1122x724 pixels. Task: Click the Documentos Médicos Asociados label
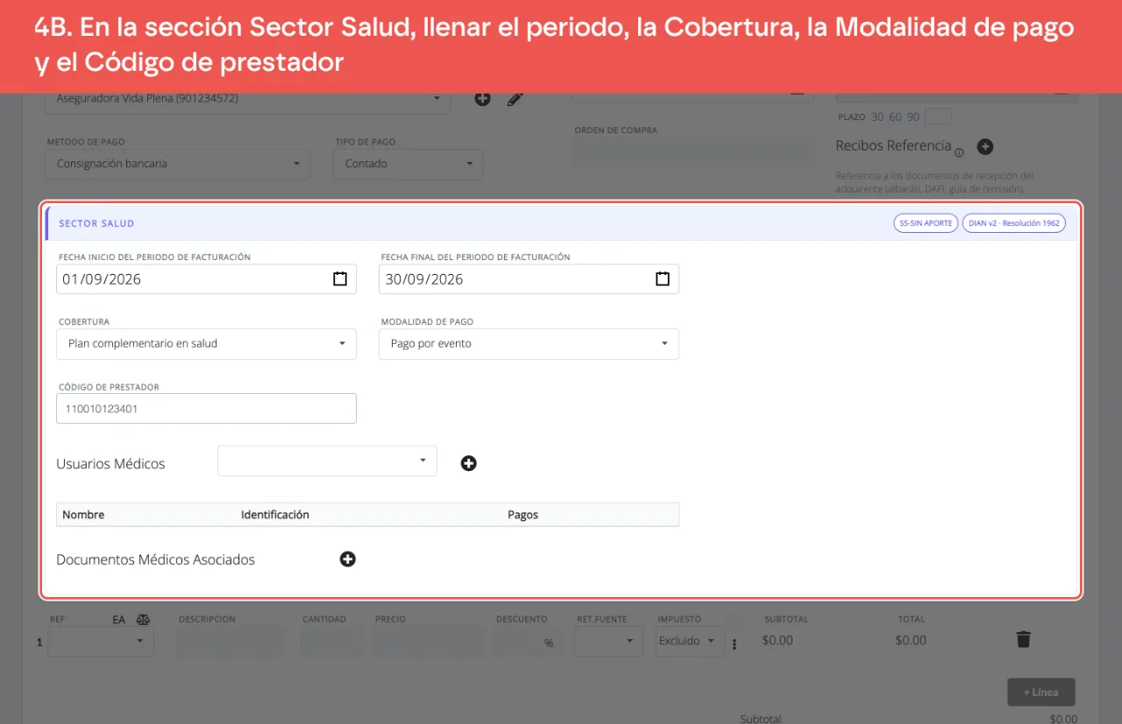pyautogui.click(x=155, y=559)
